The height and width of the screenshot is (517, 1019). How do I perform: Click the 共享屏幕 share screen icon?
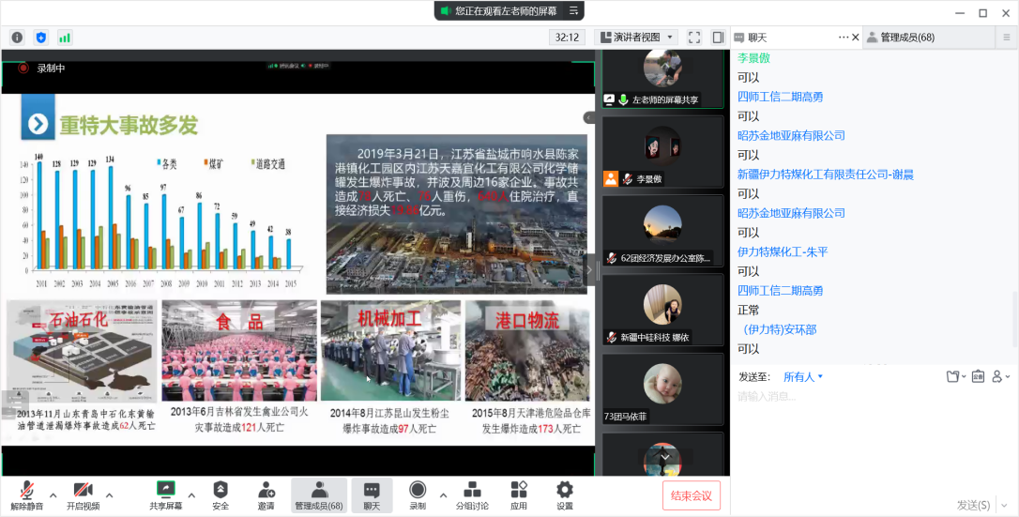click(x=166, y=490)
